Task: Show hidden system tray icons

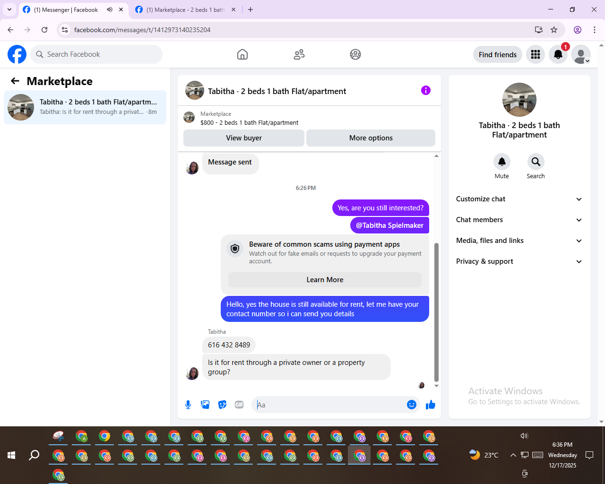Action: coord(513,455)
